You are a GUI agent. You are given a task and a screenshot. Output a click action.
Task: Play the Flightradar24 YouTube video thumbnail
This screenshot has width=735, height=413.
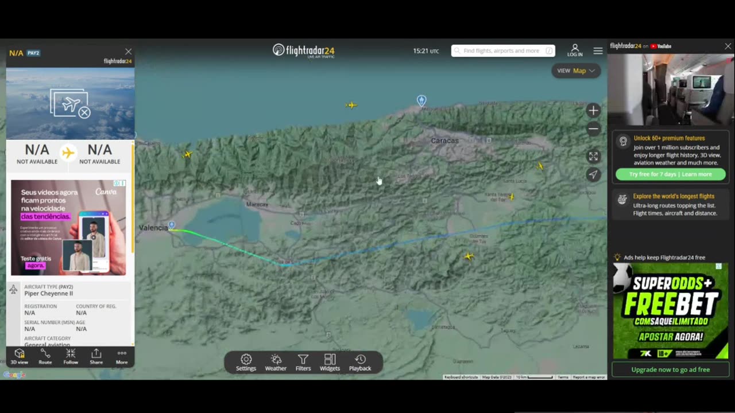click(x=671, y=89)
